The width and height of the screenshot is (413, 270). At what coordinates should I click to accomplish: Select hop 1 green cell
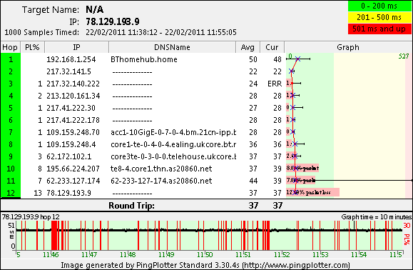[x=11, y=59]
